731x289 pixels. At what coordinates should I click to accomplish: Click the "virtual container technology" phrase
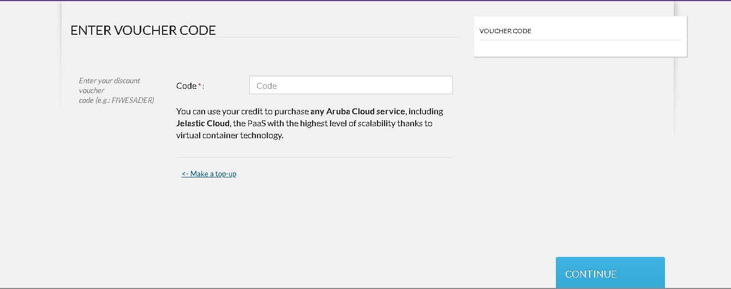click(229, 136)
